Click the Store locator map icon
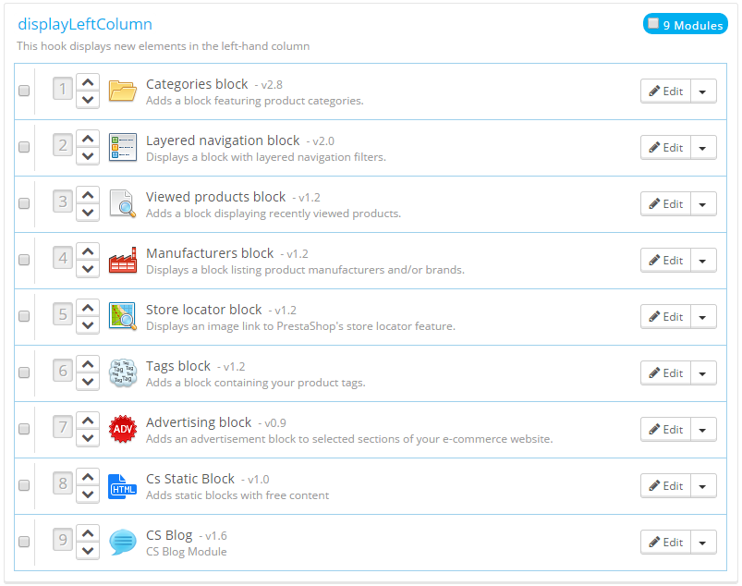 (122, 316)
